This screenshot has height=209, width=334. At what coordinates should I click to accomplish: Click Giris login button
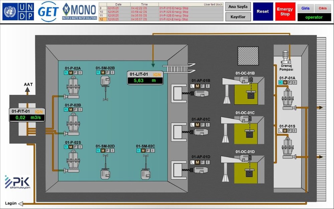click(x=306, y=8)
